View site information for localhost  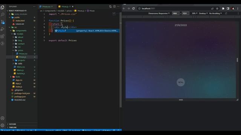[x=139, y=8]
